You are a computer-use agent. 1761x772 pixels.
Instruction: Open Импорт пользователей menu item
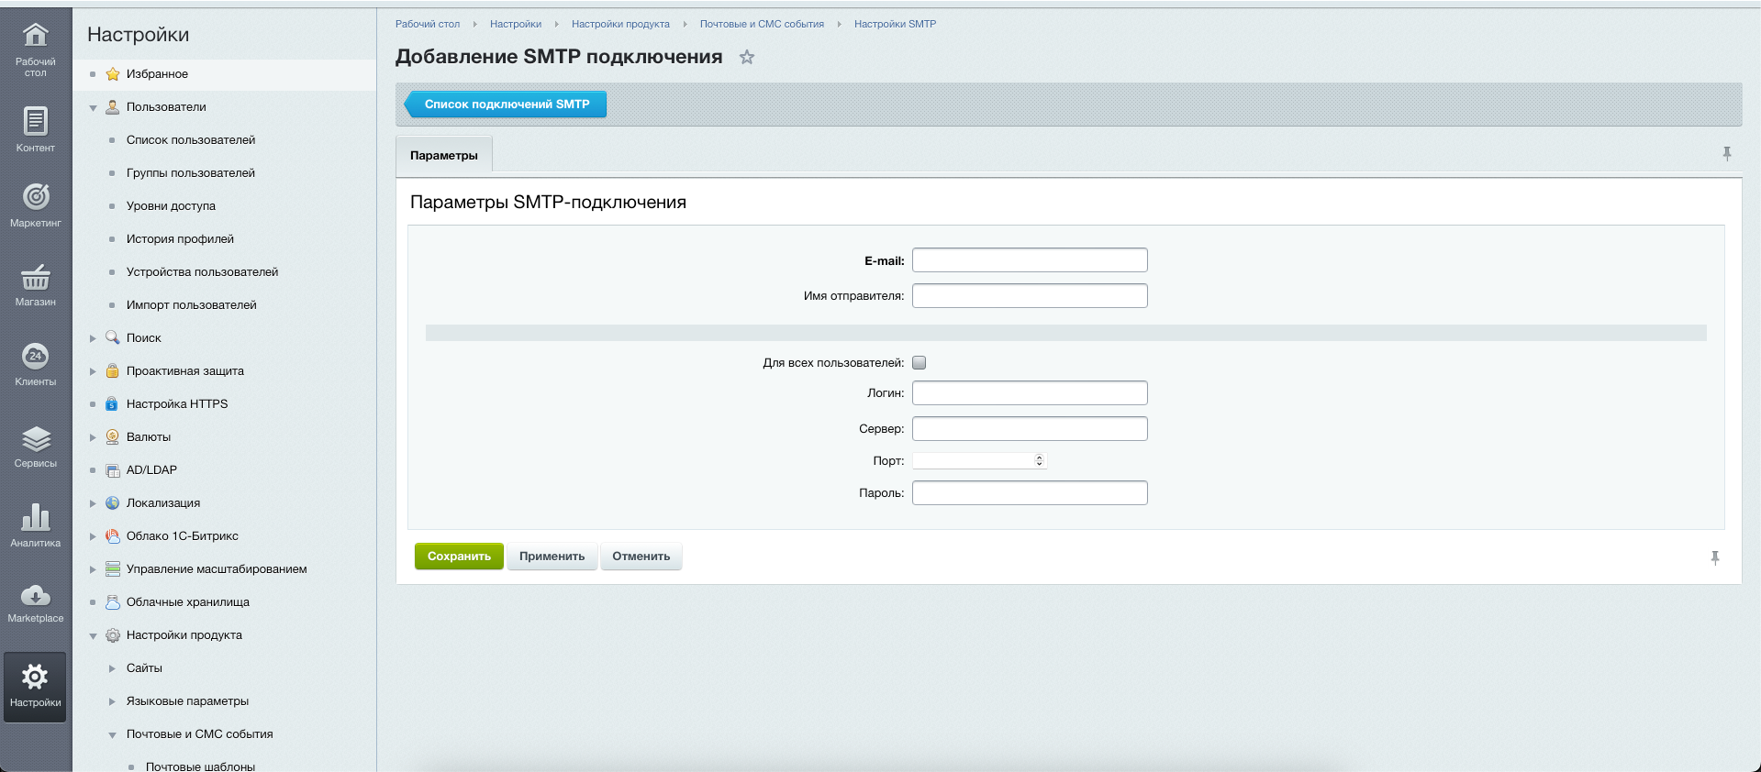pos(192,305)
